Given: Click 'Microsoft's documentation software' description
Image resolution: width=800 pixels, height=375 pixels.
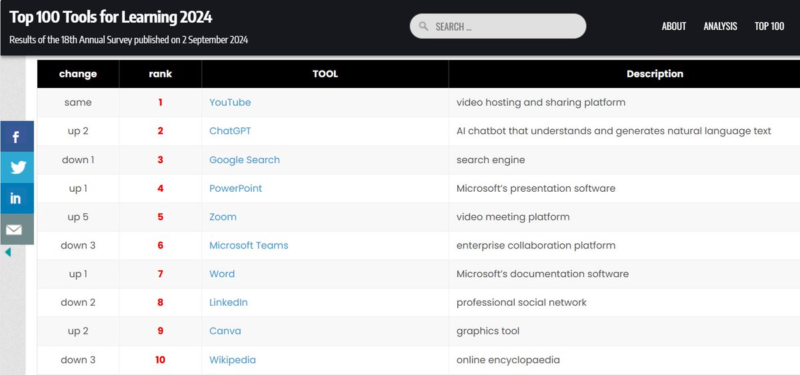Looking at the screenshot, I should (x=543, y=274).
